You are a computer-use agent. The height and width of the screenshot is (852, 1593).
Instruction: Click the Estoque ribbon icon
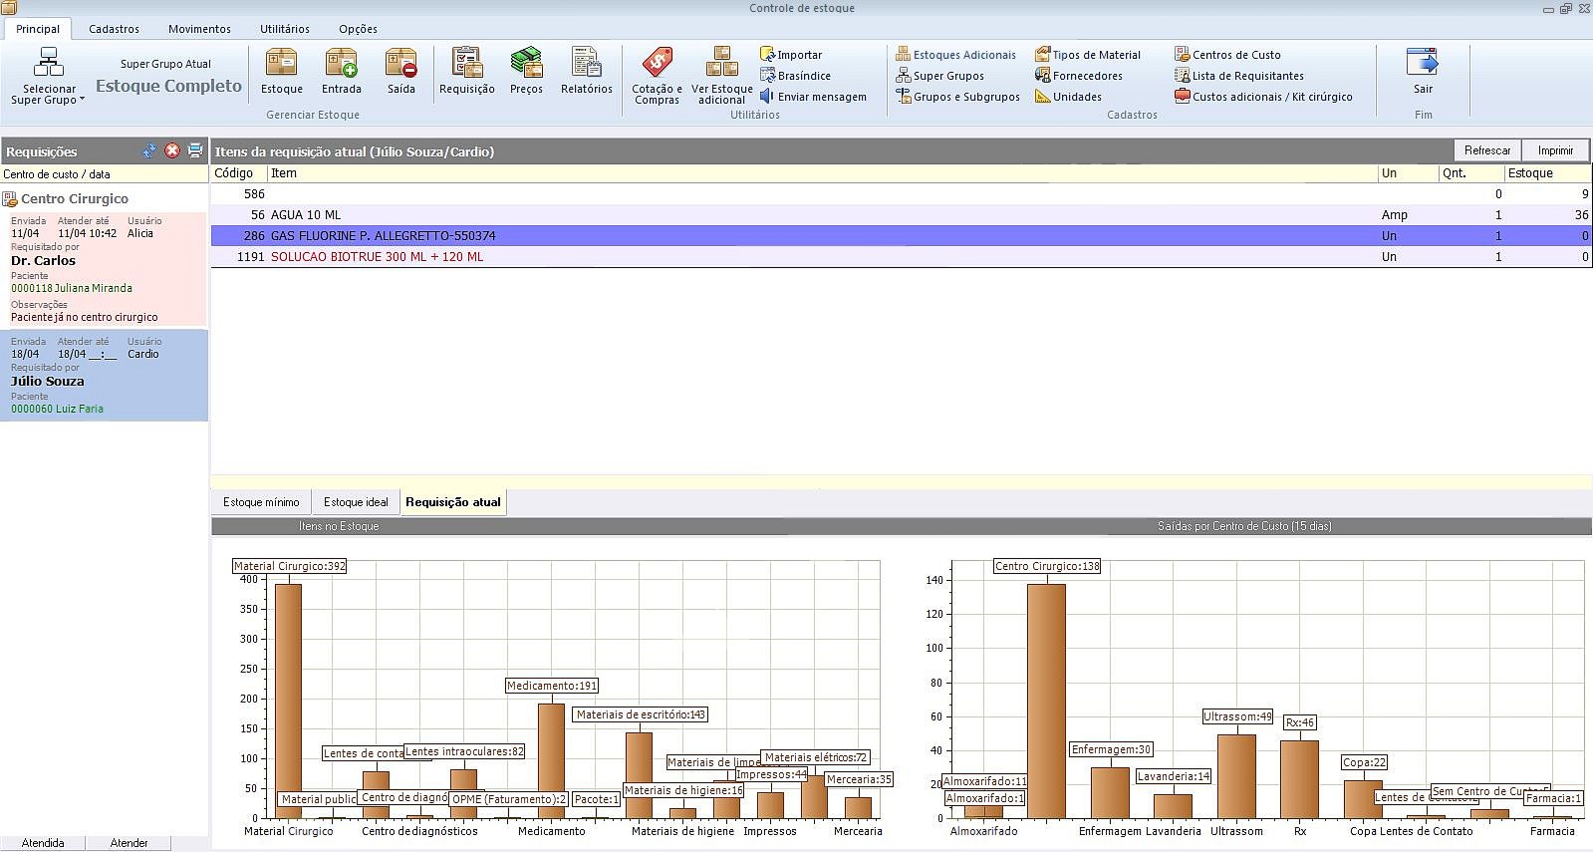[x=282, y=71]
